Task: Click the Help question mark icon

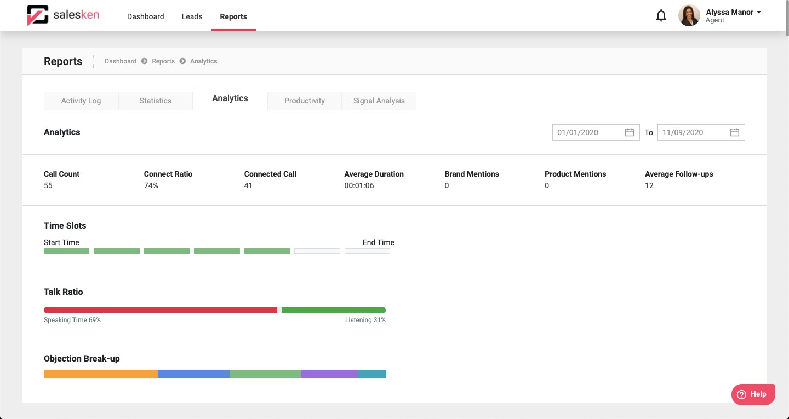Action: (x=742, y=394)
